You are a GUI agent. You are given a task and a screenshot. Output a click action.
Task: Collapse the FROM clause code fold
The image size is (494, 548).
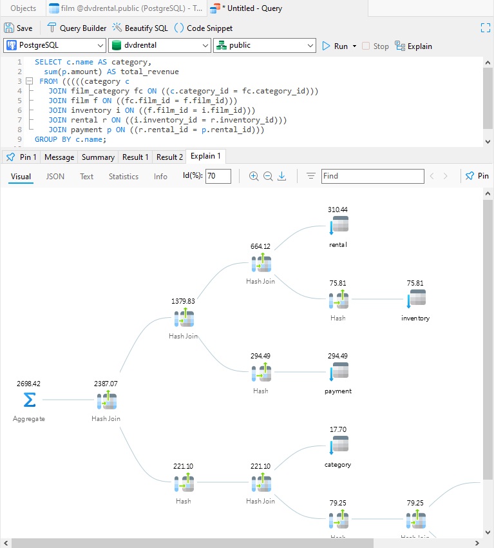pos(30,81)
